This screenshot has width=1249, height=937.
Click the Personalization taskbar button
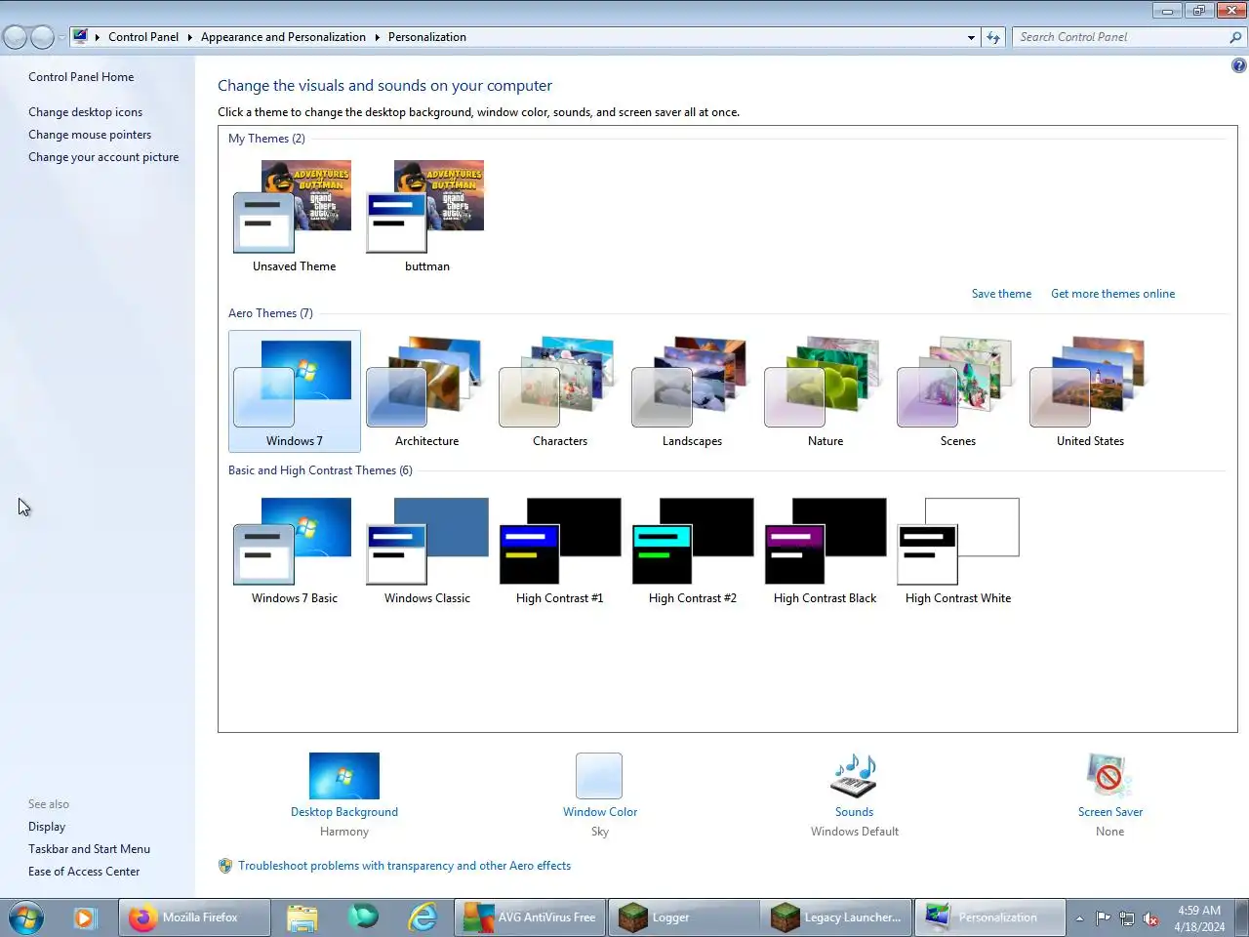click(989, 917)
